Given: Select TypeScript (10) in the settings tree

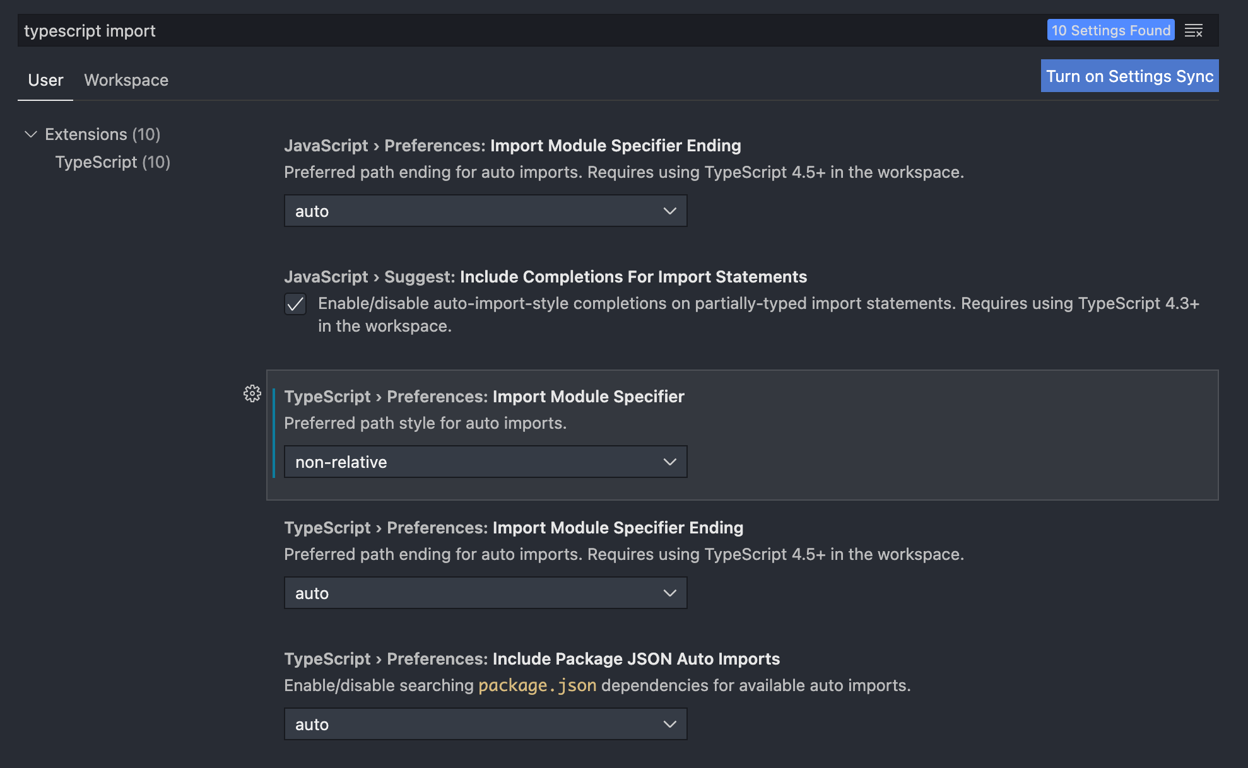Looking at the screenshot, I should (x=112, y=162).
